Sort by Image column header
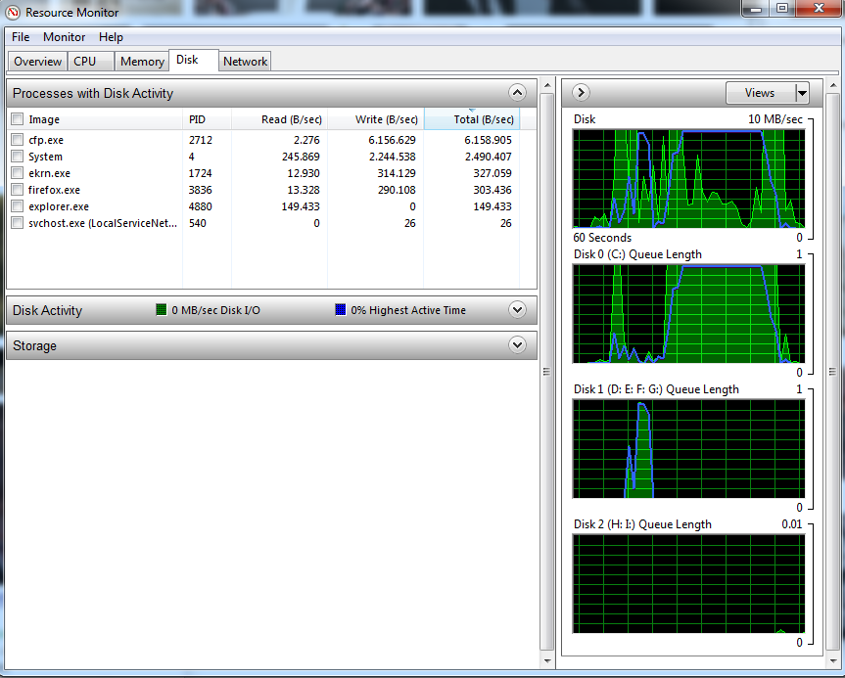This screenshot has width=845, height=678. click(44, 119)
